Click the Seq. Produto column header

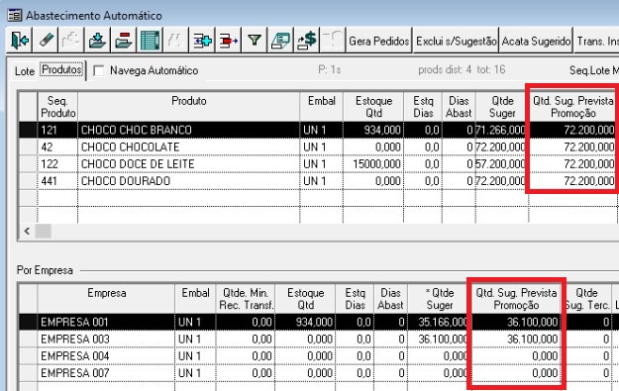tap(57, 107)
